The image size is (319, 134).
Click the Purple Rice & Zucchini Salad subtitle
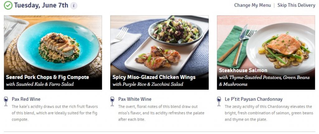tap(148, 84)
